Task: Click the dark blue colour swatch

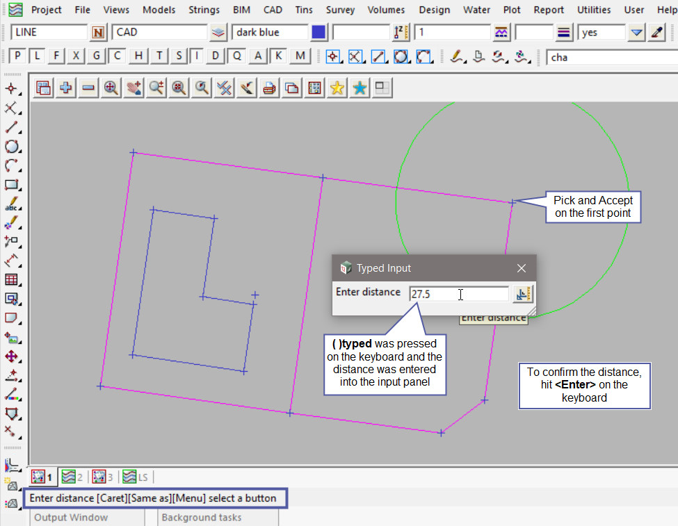Action: coord(318,33)
